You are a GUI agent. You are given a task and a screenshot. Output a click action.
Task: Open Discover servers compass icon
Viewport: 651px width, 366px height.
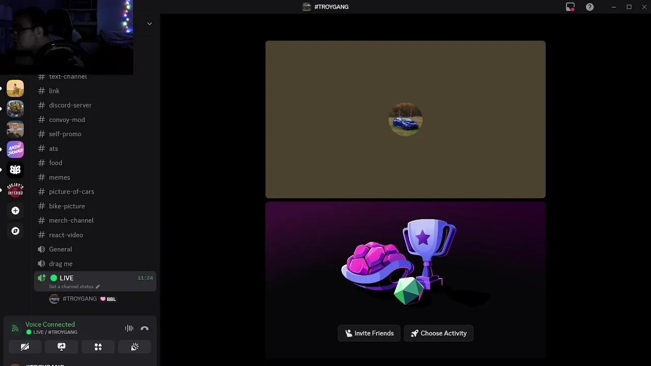point(15,231)
